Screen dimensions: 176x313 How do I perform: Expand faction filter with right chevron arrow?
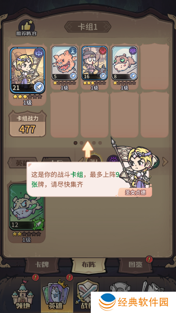(165, 162)
